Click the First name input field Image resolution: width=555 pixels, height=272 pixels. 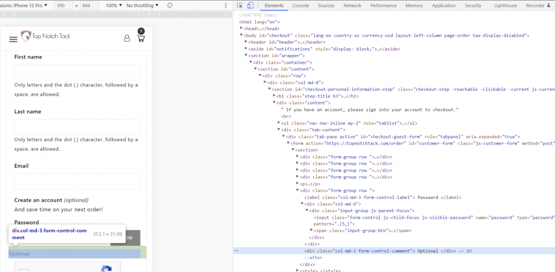point(77,72)
